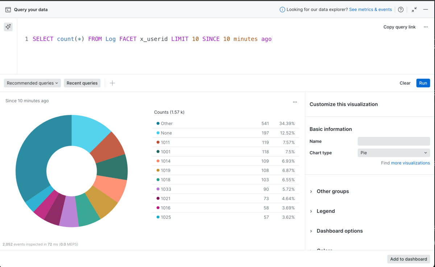This screenshot has width=435, height=267.
Task: Expand the Legend section
Action: tap(322, 211)
